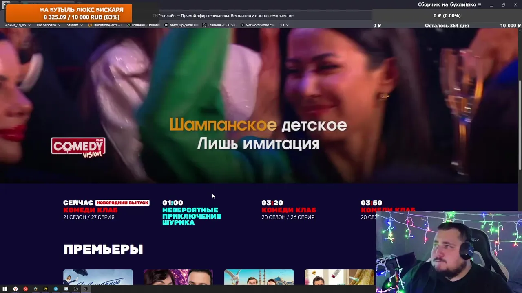Viewport: 522px width, 293px height.
Task: Open the third Премьеры thumbnail with mosque skyline
Action: 259,277
